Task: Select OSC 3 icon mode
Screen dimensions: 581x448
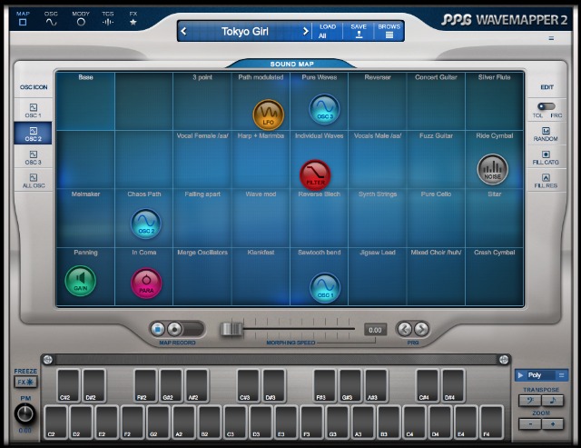Action: (33, 157)
